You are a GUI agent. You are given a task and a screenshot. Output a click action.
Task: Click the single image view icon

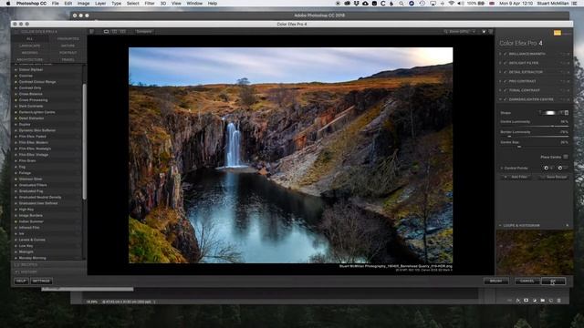coord(106,32)
